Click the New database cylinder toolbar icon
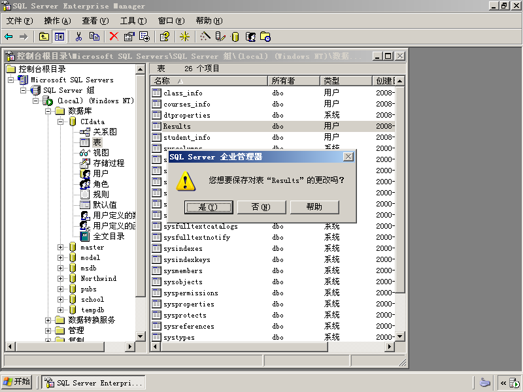Viewport: 523px width, 392px height. pyautogui.click(x=235, y=37)
